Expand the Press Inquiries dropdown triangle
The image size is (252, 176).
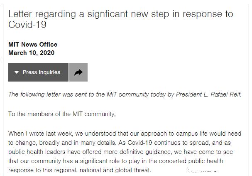17,72
